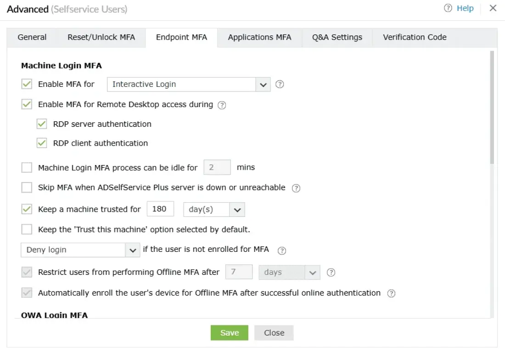Click help icon next to 'not enrolled for MFA'
The width and height of the screenshot is (505, 353).
(x=282, y=251)
